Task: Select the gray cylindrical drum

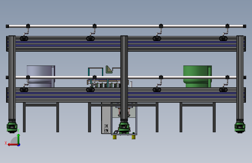Action: point(41,76)
